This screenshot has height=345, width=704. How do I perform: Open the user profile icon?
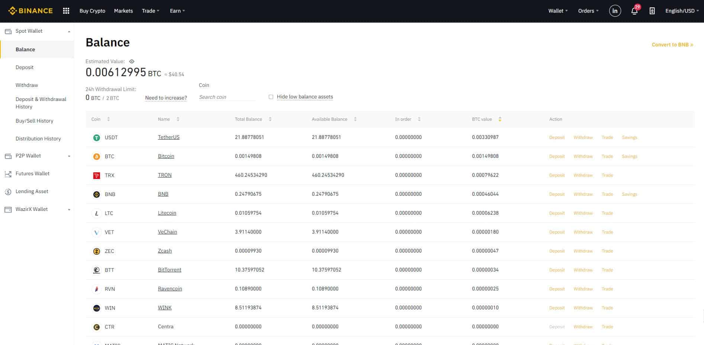615,11
